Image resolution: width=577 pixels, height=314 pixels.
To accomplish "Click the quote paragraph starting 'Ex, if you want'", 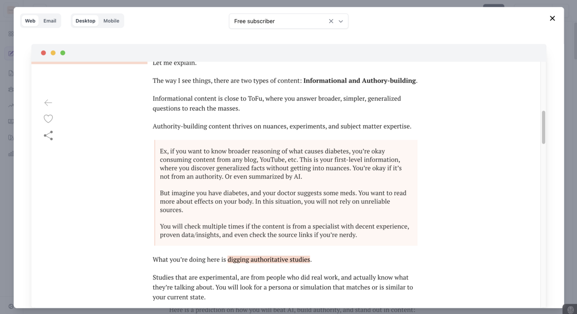I will point(281,164).
